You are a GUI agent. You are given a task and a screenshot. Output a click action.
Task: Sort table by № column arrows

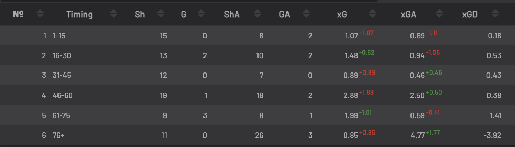coord(40,14)
